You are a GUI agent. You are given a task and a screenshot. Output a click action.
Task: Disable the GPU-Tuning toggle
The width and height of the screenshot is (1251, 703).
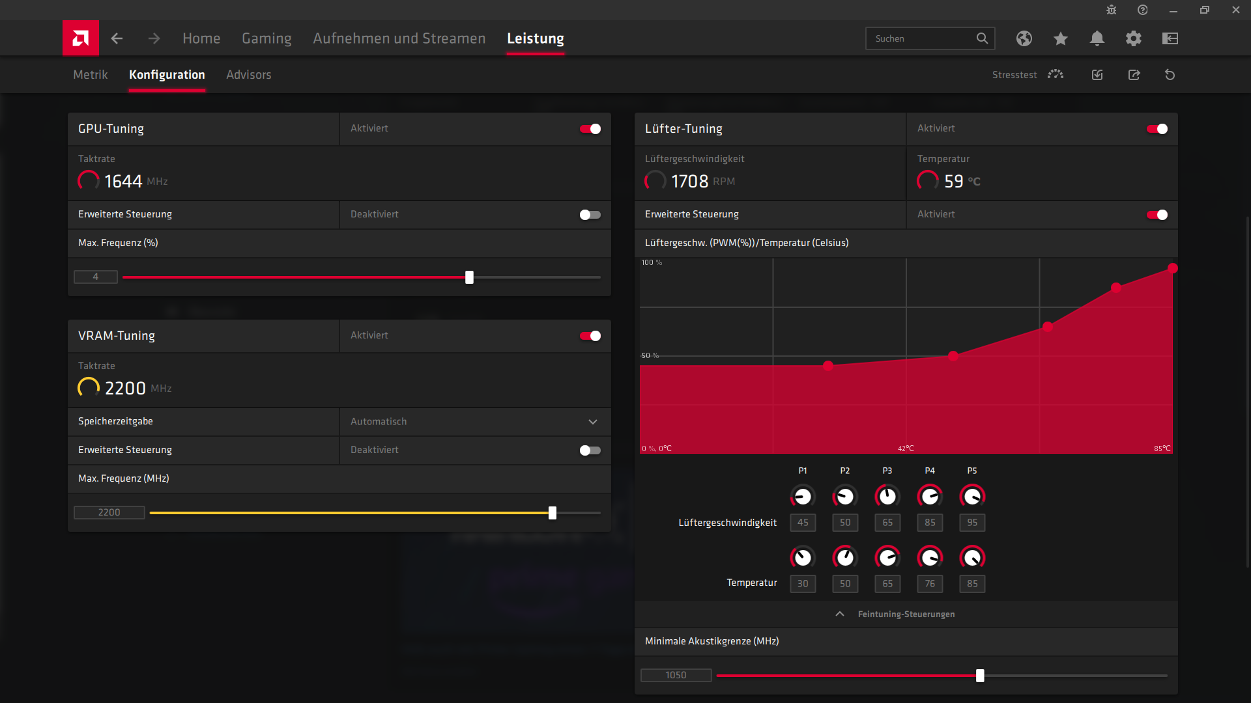[x=590, y=129]
